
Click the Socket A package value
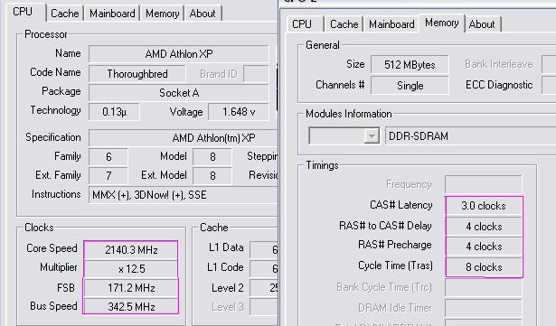coord(179,93)
